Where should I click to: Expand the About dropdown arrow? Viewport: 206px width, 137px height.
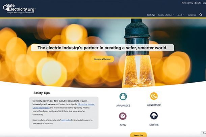pyautogui.click(x=184, y=15)
